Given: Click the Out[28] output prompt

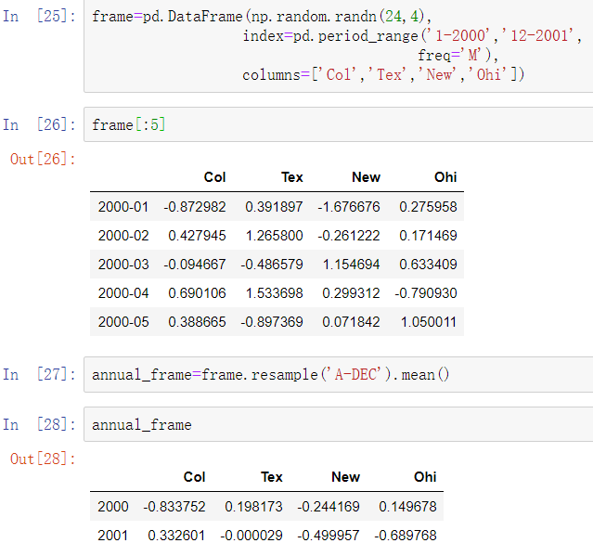Looking at the screenshot, I should click(x=43, y=459).
